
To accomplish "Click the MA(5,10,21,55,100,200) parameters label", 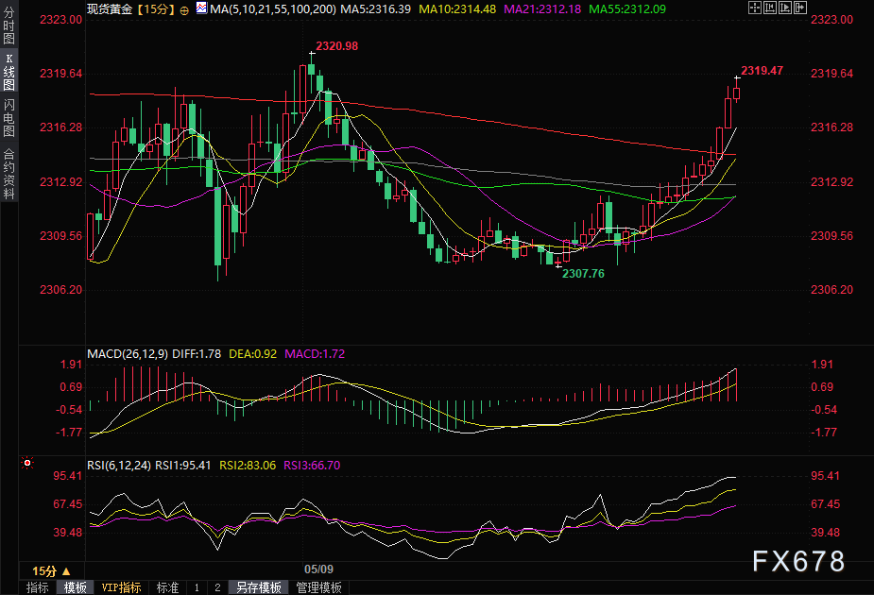I will tap(272, 8).
